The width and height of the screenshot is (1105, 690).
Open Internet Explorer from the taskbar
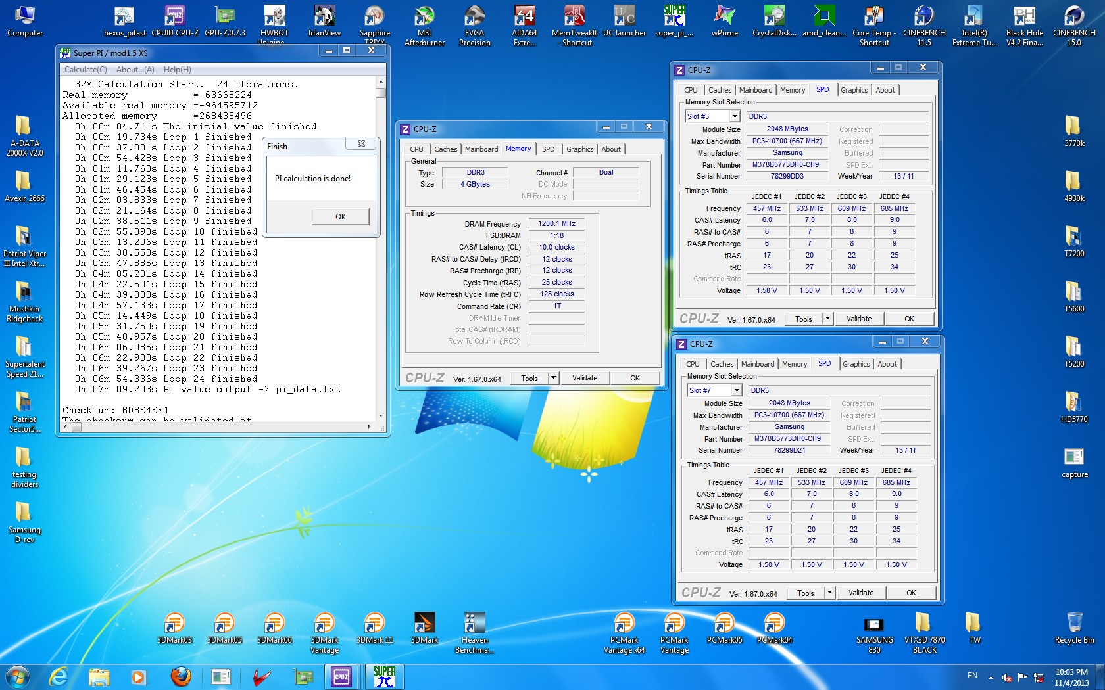pos(59,677)
